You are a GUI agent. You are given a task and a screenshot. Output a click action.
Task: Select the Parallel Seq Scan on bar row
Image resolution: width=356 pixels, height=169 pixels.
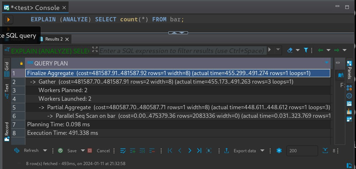point(178,116)
